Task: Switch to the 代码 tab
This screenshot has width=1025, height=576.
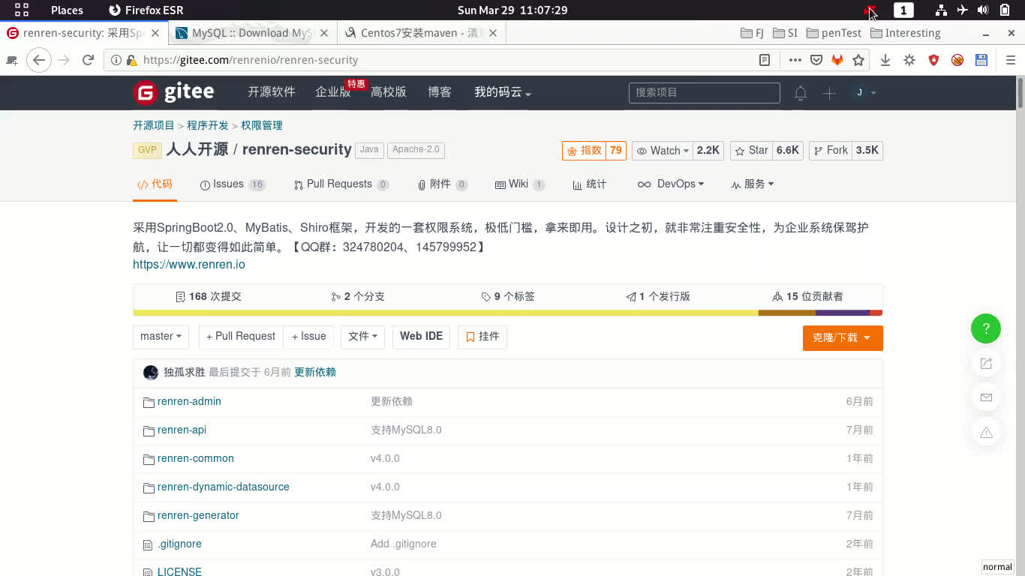Action: coord(155,184)
